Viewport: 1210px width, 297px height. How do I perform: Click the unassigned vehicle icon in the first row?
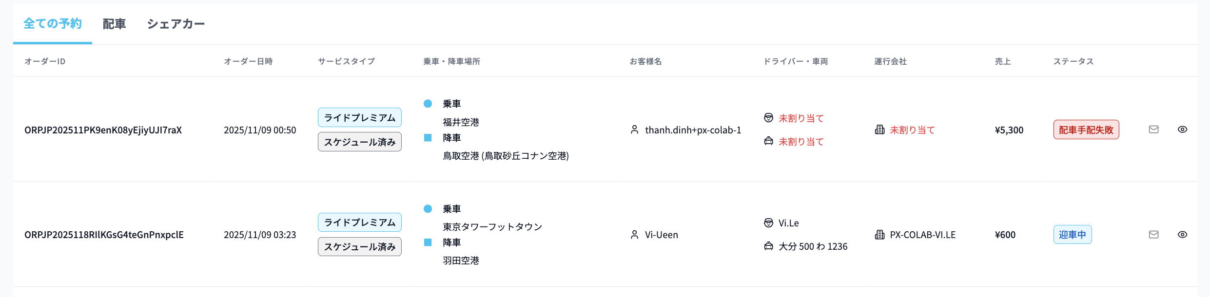[769, 142]
